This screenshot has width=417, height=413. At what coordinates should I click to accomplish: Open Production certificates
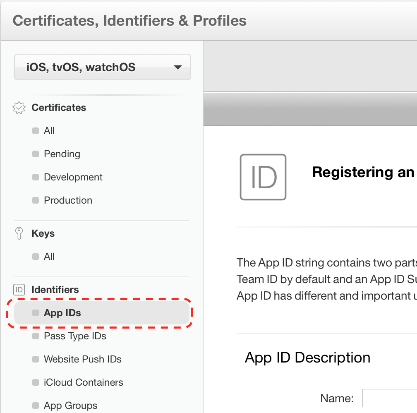click(68, 200)
